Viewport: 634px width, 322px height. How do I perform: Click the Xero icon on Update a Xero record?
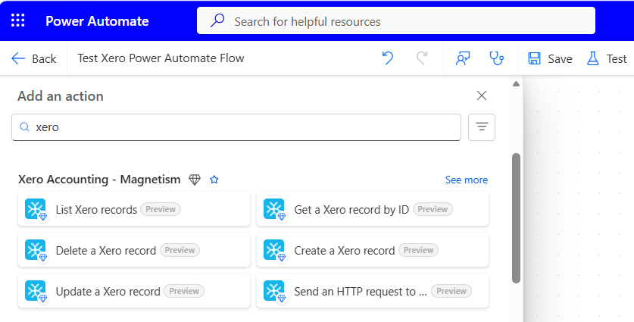35,291
